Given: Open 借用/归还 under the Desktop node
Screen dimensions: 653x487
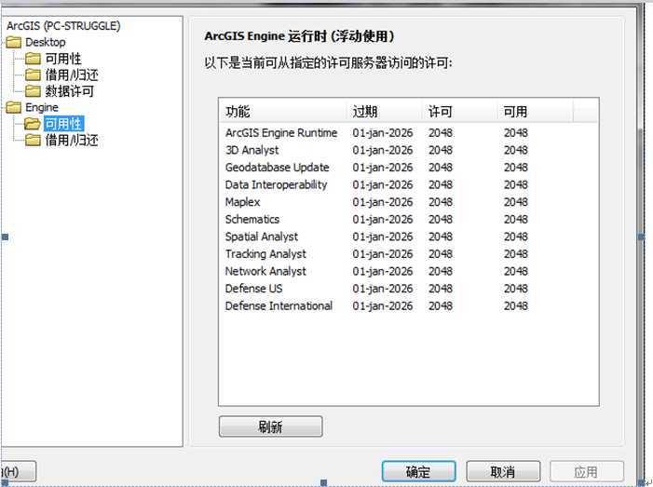Looking at the screenshot, I should [x=72, y=74].
